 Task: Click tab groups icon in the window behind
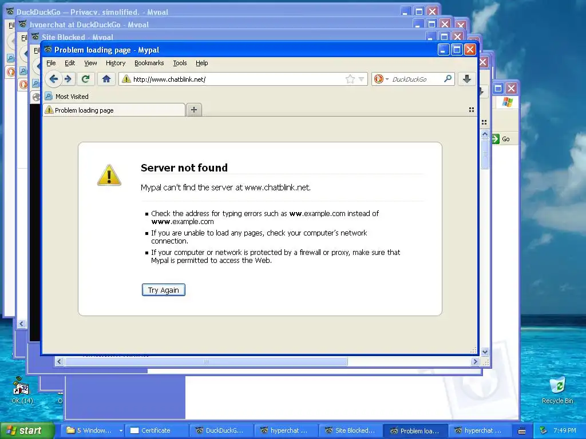[x=484, y=122]
